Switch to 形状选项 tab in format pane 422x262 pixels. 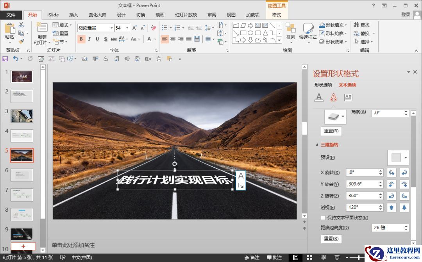323,85
